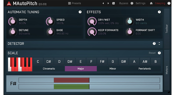The image size is (175, 95).
Task: Click the Formant Shift value 0.00
Action: click(x=138, y=33)
